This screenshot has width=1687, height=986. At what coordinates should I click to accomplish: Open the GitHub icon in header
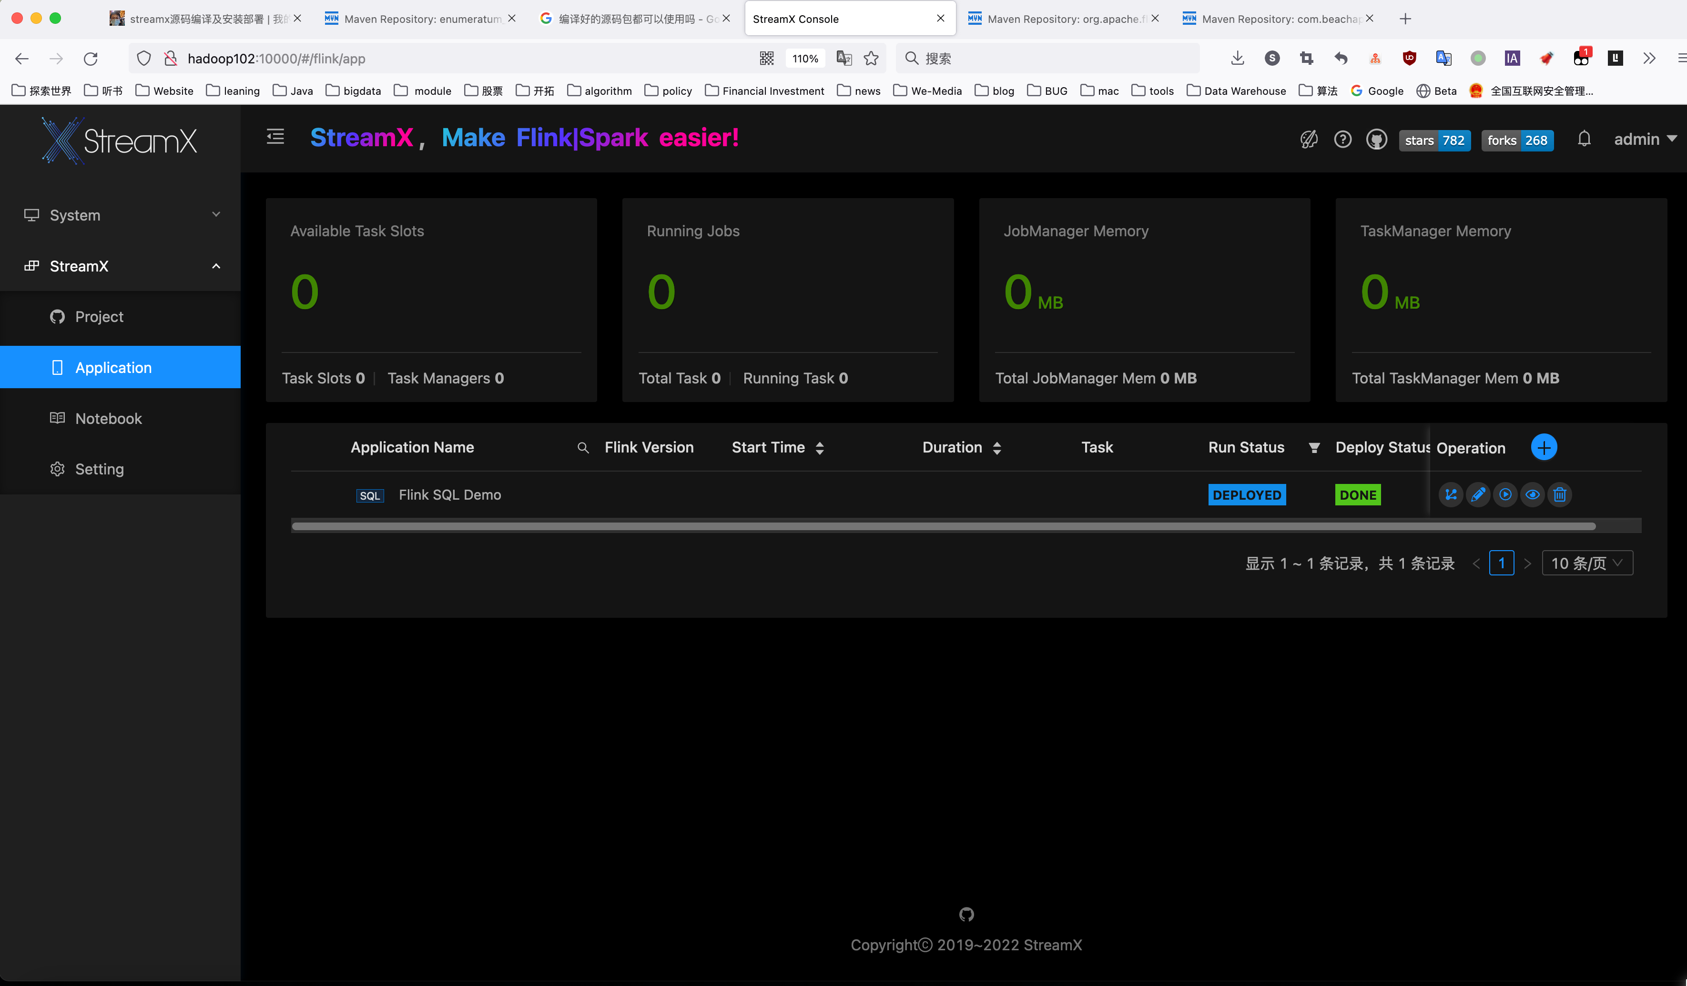[x=1376, y=140]
